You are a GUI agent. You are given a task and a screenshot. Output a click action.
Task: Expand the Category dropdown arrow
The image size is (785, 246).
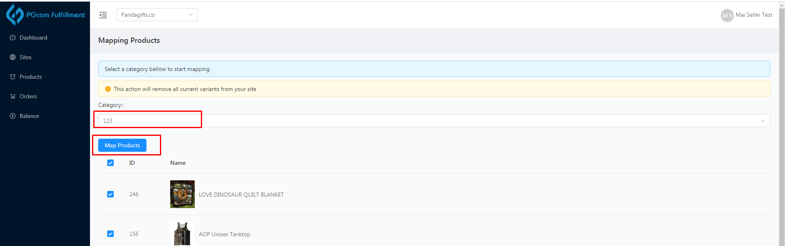(763, 121)
